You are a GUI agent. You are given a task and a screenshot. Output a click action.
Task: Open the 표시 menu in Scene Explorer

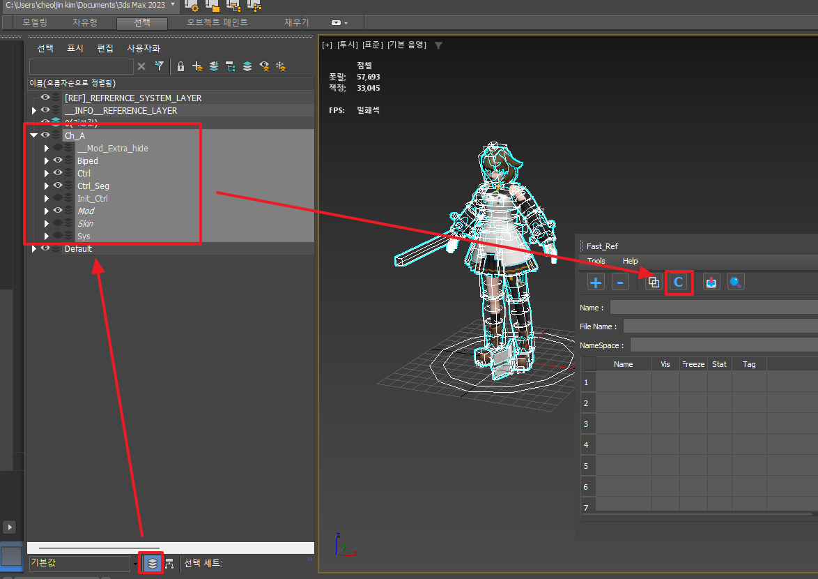[75, 48]
